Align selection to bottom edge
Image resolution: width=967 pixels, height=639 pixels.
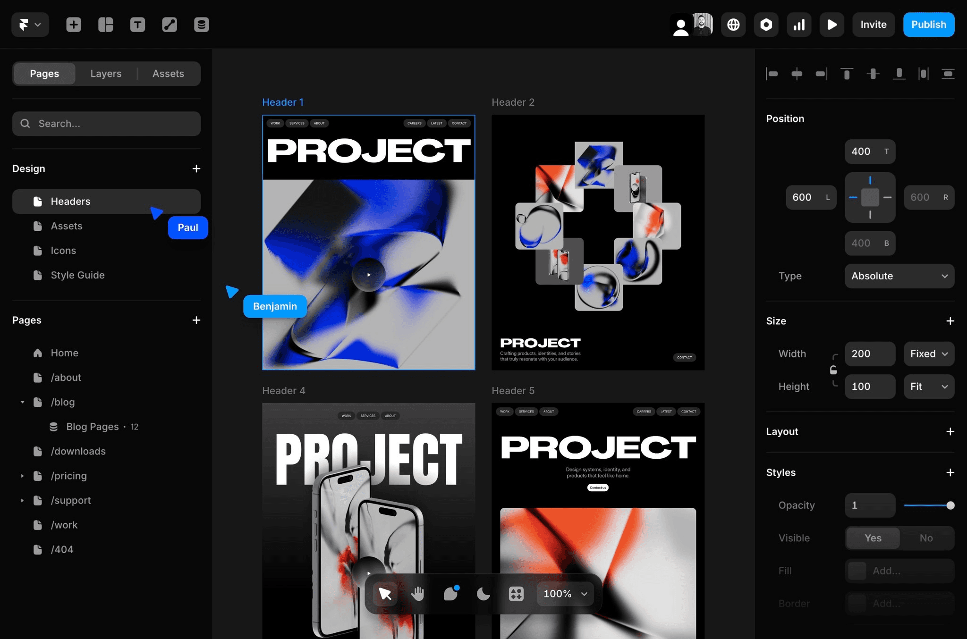899,74
